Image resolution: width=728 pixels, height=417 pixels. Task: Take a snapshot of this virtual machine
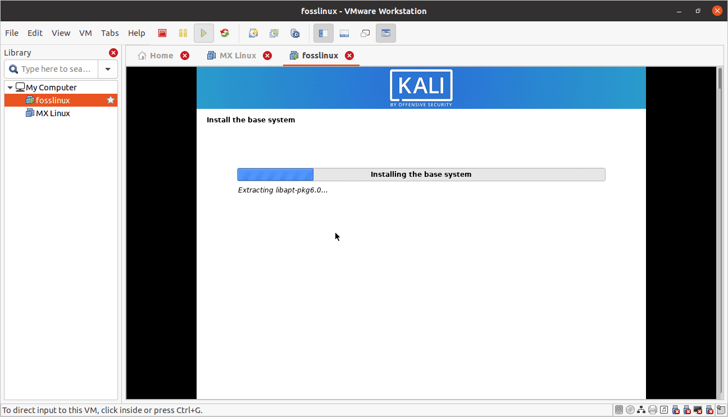tap(253, 33)
